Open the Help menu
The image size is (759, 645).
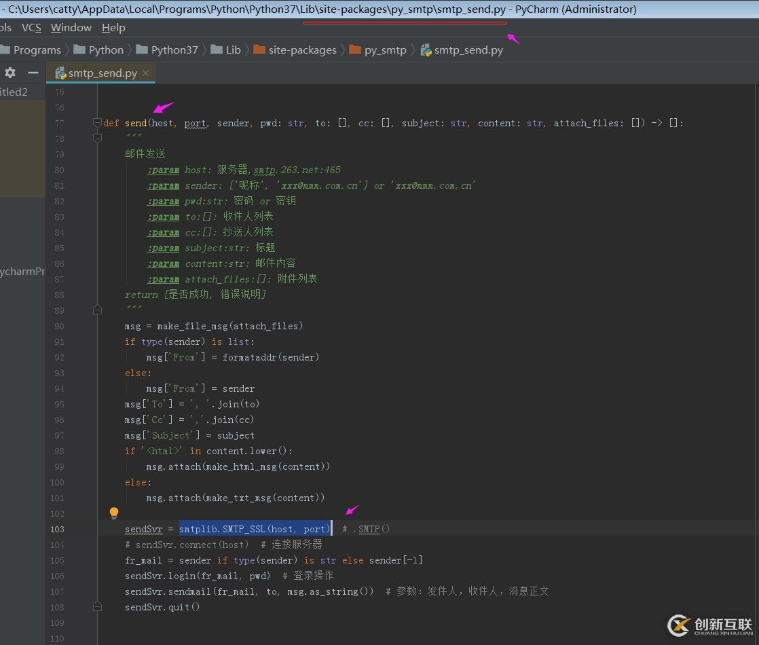113,28
